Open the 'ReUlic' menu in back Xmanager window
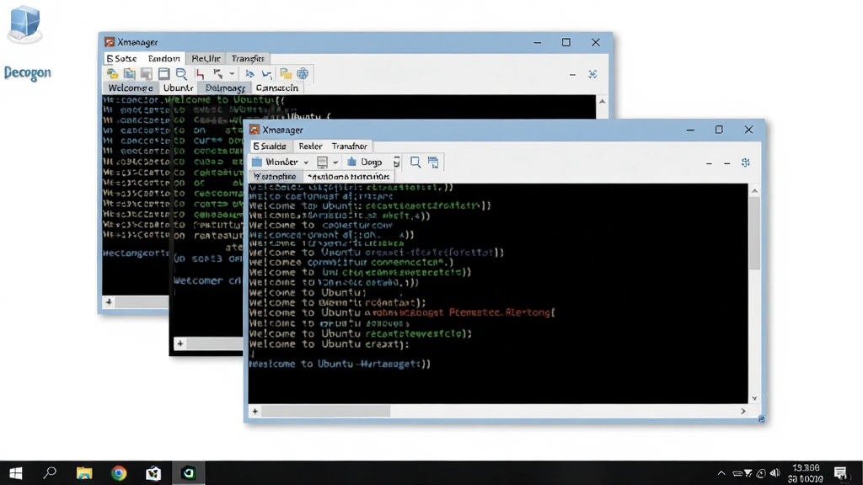The width and height of the screenshot is (863, 485). click(x=206, y=58)
